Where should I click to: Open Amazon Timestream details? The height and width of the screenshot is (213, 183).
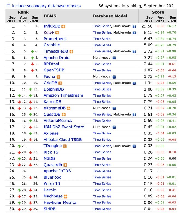coord(63,95)
